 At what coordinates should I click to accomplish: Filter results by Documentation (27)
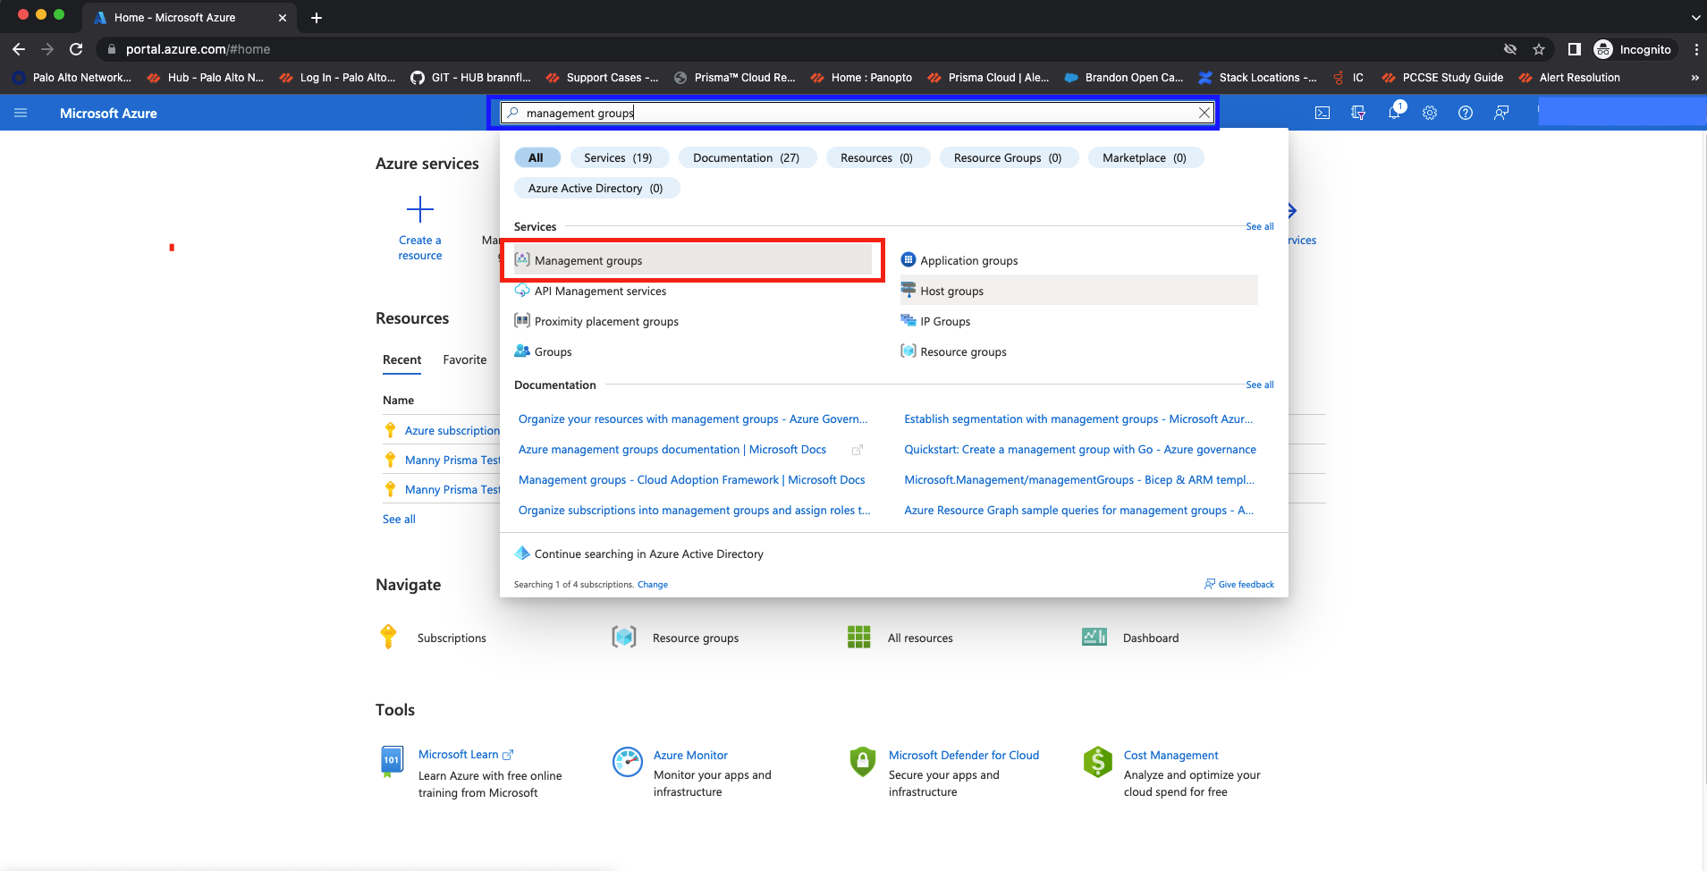click(746, 157)
